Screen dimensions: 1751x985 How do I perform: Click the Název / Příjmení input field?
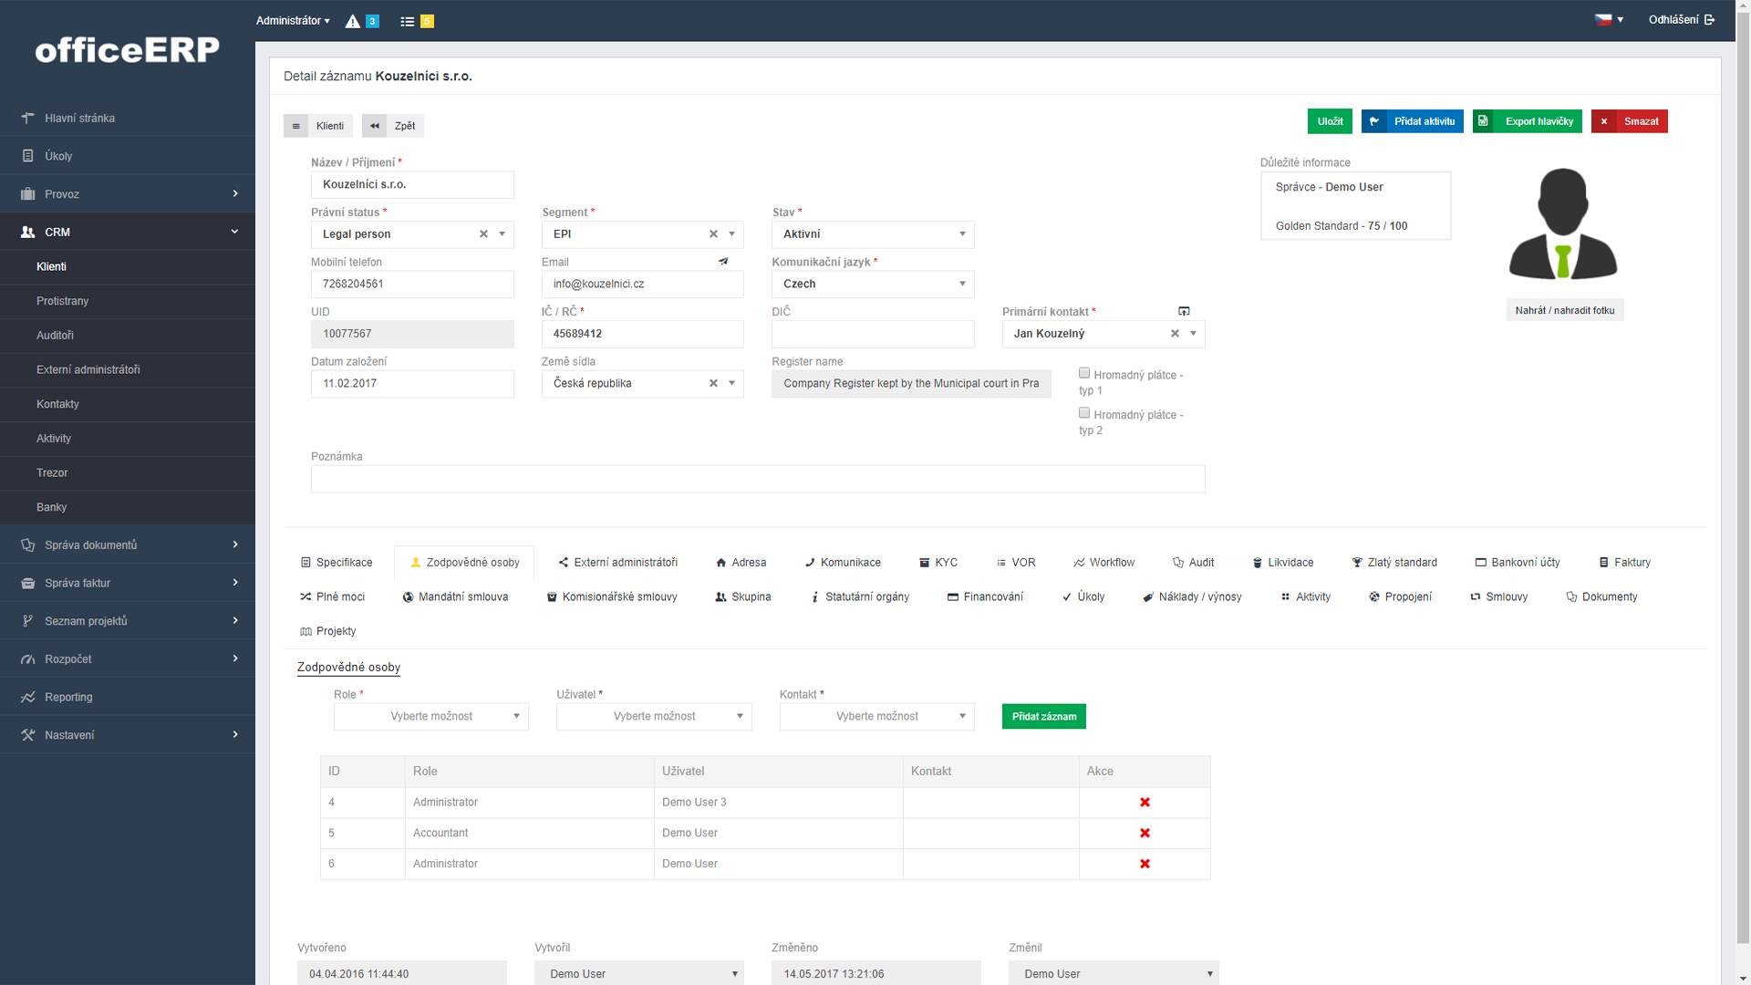tap(412, 185)
